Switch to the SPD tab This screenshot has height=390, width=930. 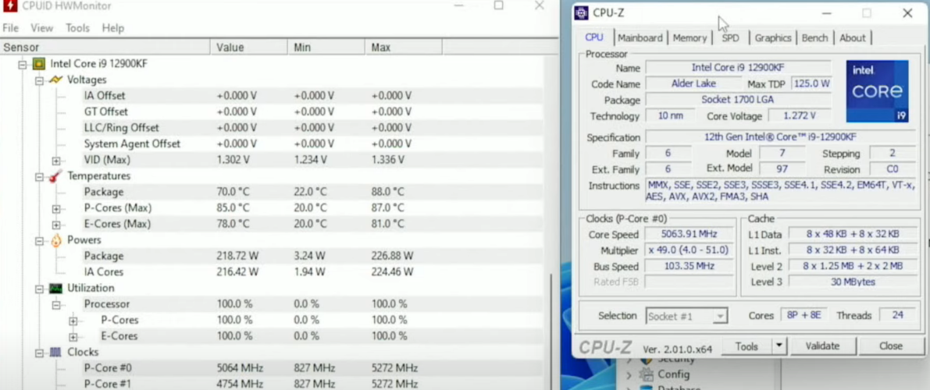[x=731, y=38]
